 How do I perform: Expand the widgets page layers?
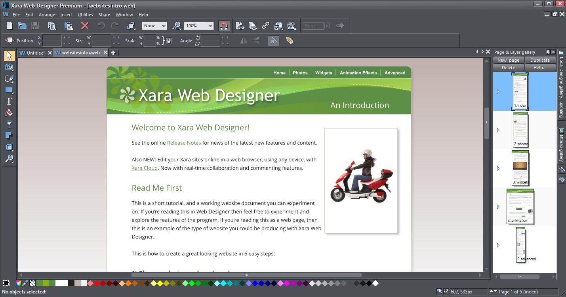tap(498, 168)
